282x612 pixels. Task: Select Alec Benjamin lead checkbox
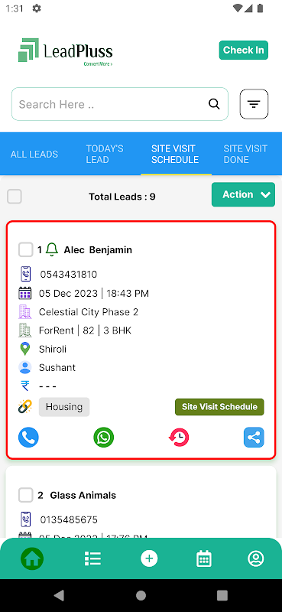click(x=26, y=250)
